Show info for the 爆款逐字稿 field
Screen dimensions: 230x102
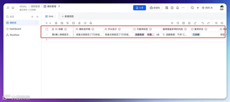[x=93, y=29]
